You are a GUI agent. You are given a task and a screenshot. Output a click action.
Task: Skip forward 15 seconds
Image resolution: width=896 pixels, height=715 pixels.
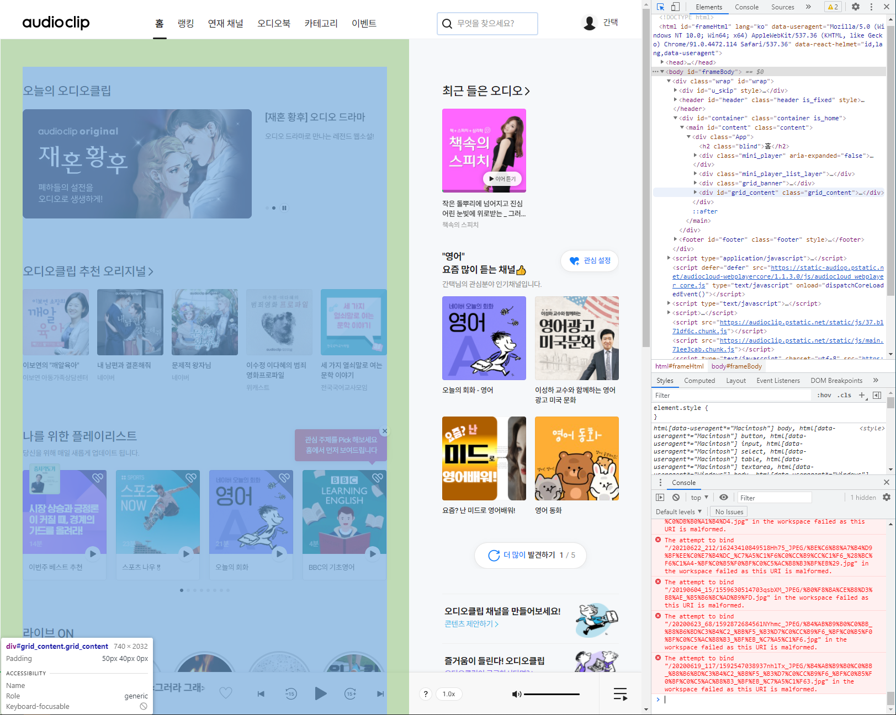pyautogui.click(x=351, y=694)
